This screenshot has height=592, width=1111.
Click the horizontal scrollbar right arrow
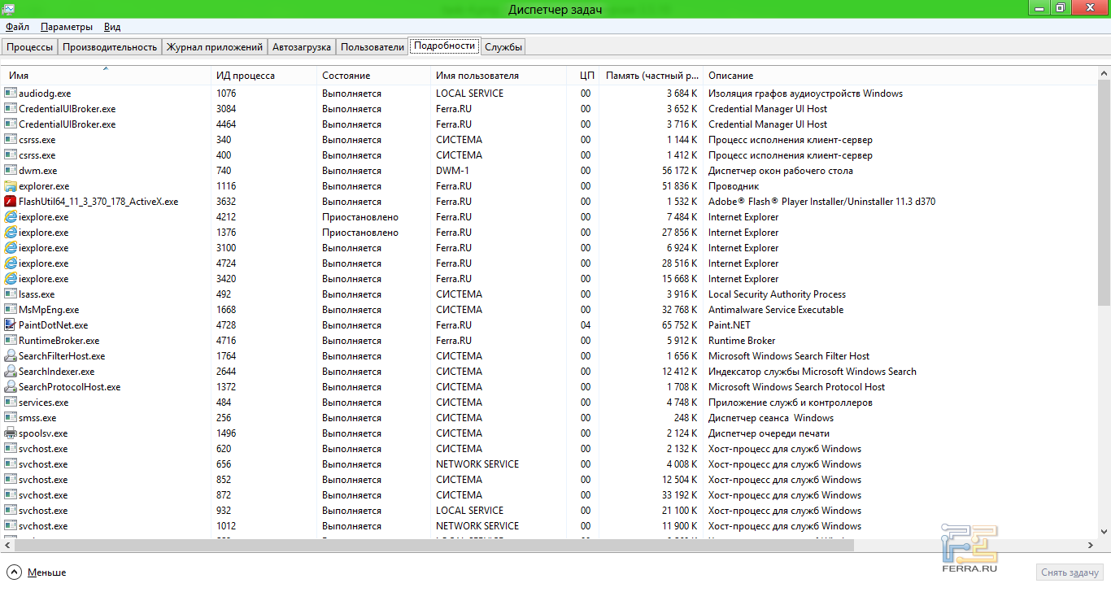[x=1091, y=545]
